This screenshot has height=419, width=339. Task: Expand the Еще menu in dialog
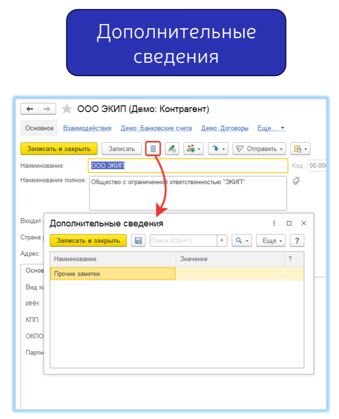tap(271, 240)
